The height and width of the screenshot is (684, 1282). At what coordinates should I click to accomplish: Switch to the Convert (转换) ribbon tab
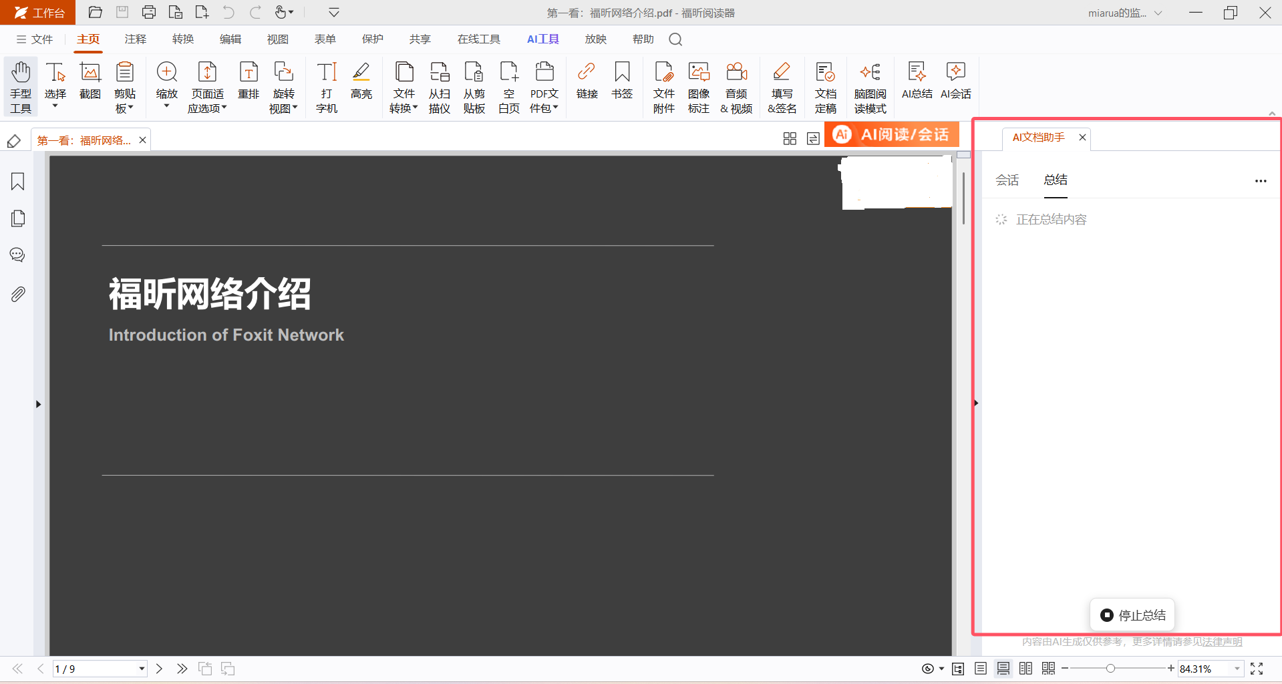click(x=183, y=39)
